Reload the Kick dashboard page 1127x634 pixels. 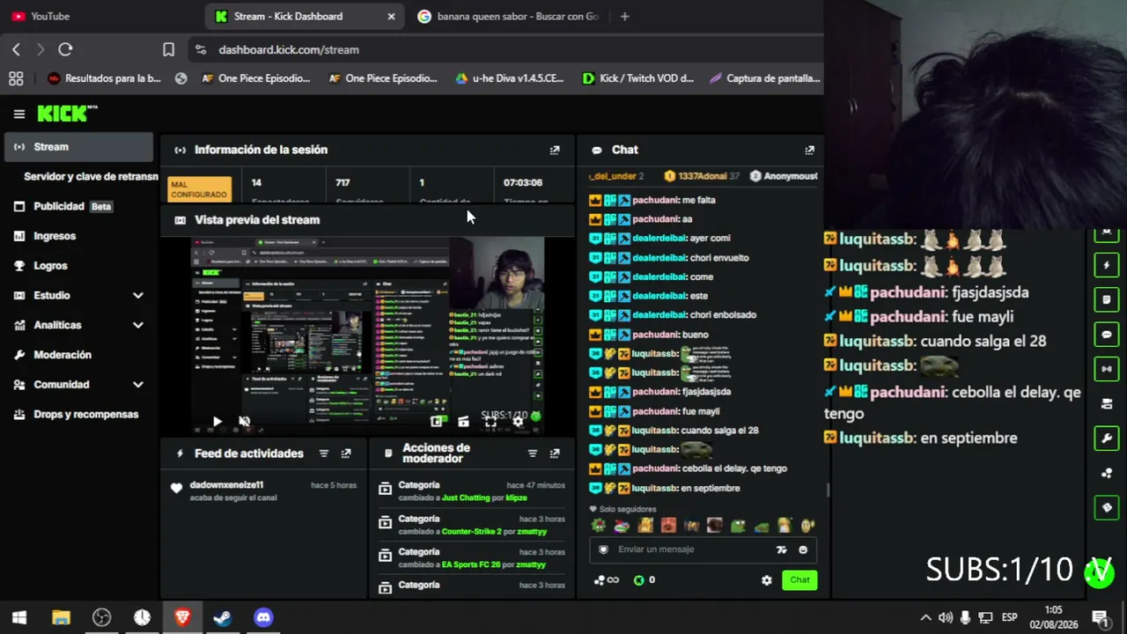pyautogui.click(x=65, y=50)
